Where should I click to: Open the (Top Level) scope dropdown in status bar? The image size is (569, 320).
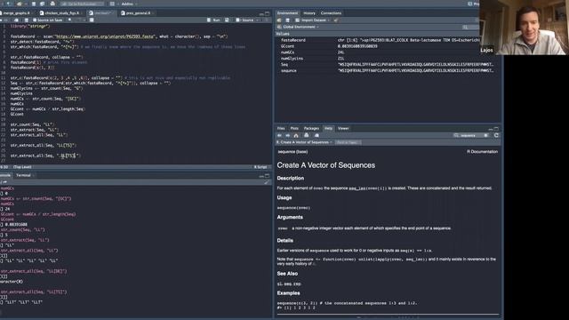[22, 167]
